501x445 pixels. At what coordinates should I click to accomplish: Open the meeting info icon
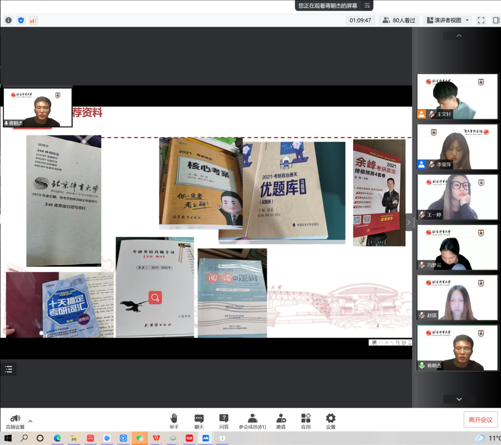click(x=8, y=20)
